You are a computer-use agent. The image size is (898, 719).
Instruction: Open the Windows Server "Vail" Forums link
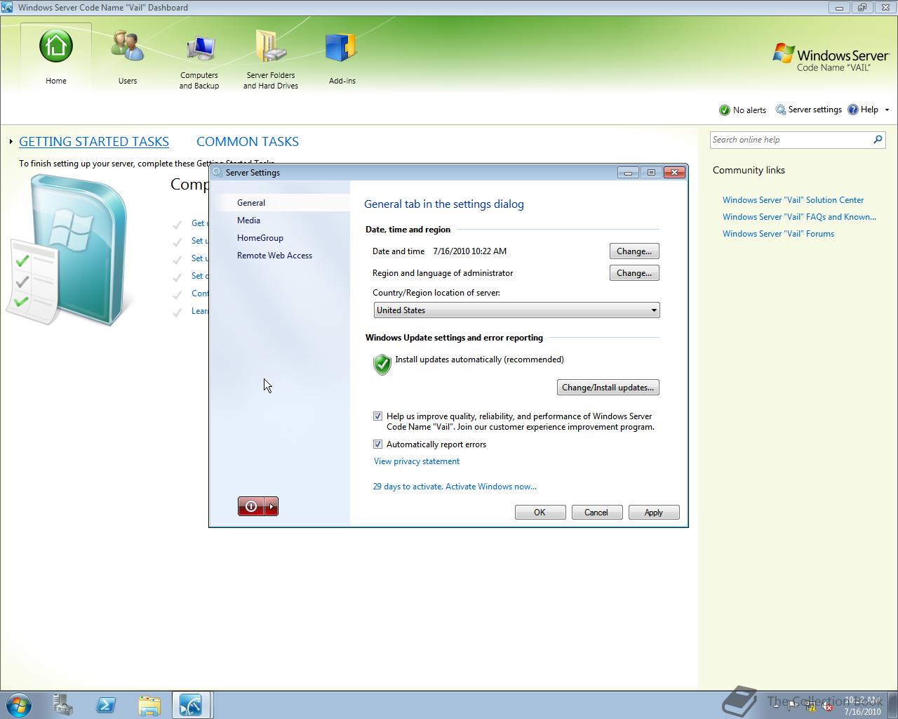778,234
